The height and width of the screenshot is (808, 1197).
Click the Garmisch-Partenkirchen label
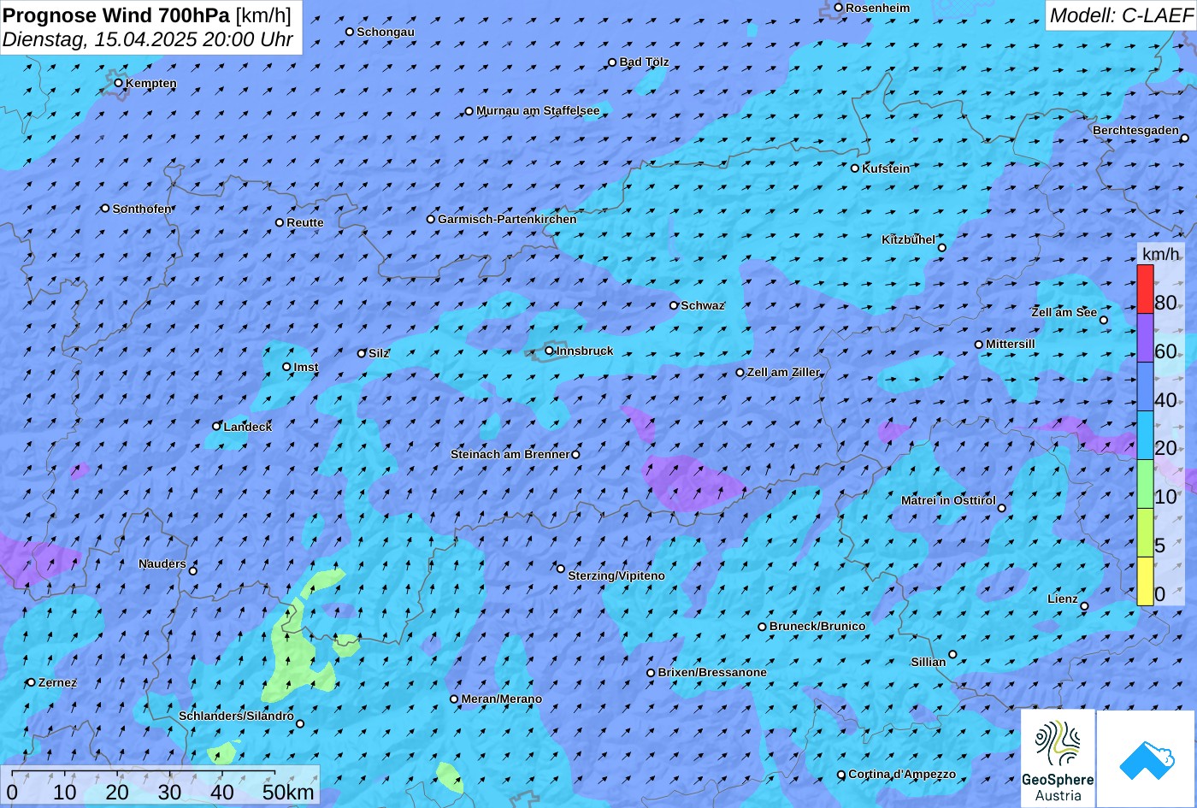pyautogui.click(x=507, y=219)
